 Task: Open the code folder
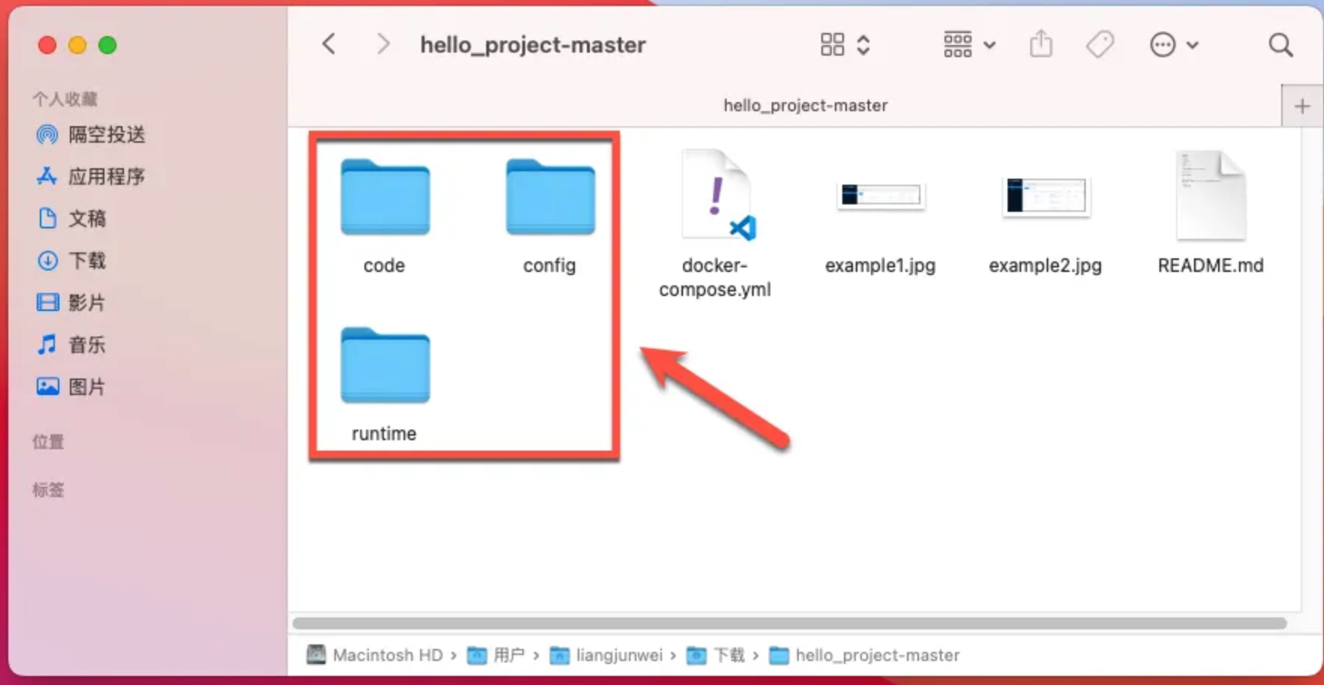click(385, 198)
